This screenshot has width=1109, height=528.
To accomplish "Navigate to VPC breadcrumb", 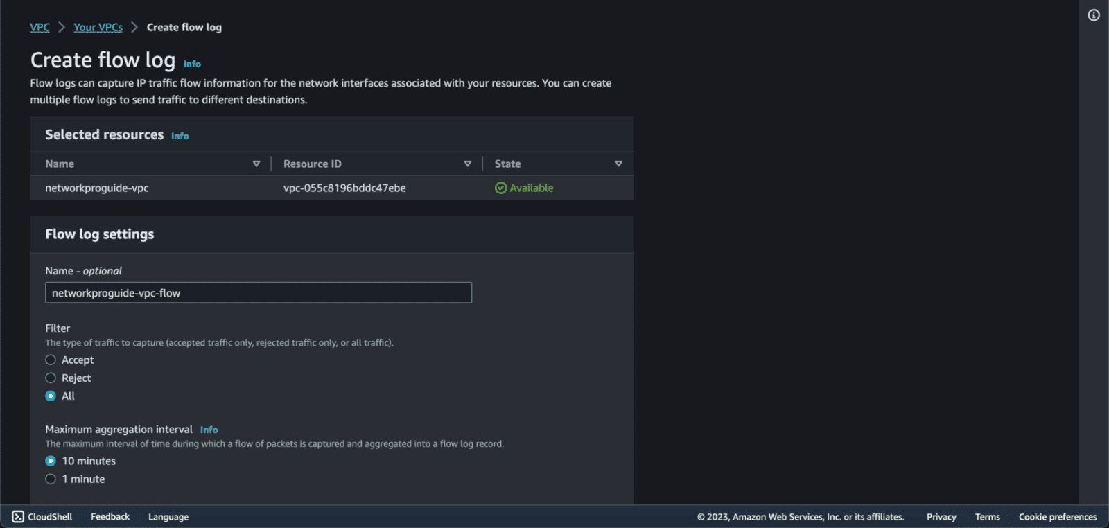I will coord(40,27).
